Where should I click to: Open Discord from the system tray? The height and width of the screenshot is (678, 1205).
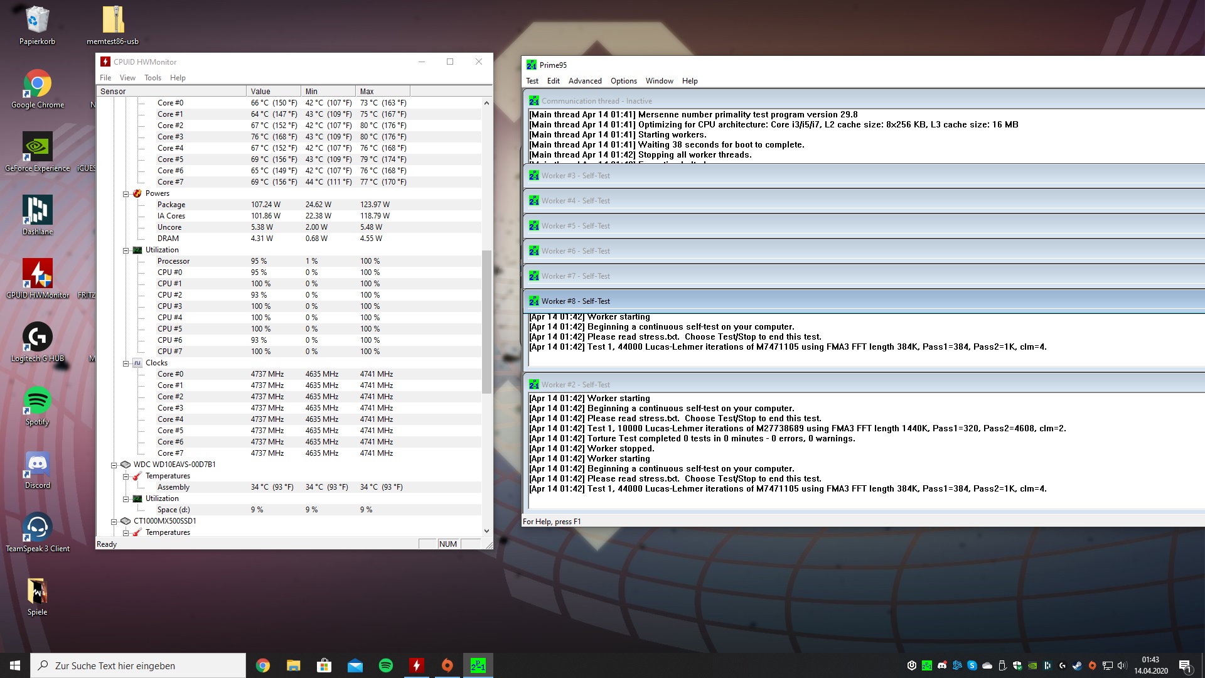(x=942, y=665)
